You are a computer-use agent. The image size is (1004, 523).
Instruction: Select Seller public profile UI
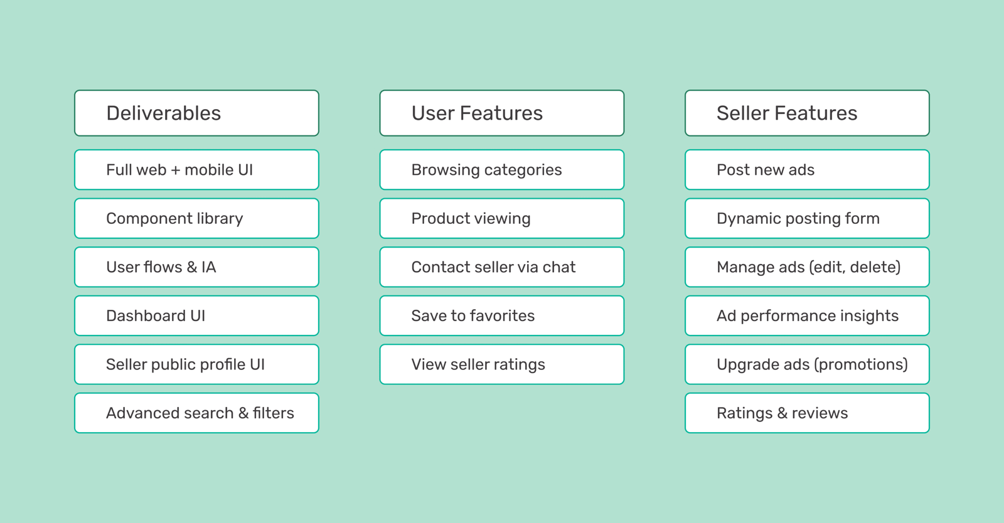(x=196, y=364)
